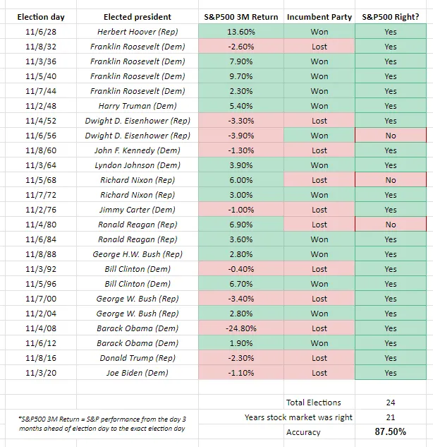Select the 87.50% accuracy cell
This screenshot has width=433, height=447.
390,432
